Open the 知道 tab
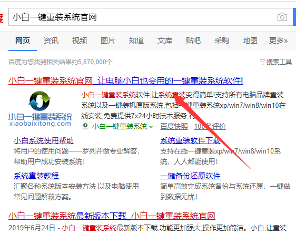The width and height of the screenshot is (296, 234). [x=136, y=40]
